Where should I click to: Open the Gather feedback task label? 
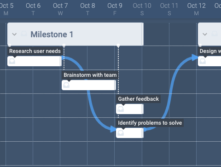pyautogui.click(x=139, y=99)
